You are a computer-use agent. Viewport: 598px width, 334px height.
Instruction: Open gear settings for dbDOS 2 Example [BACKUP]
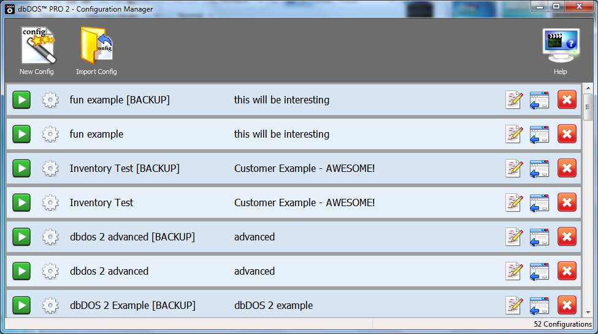[x=50, y=305]
